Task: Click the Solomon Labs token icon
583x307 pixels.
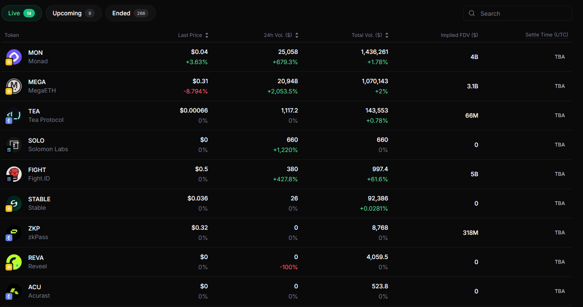Action: point(13,144)
